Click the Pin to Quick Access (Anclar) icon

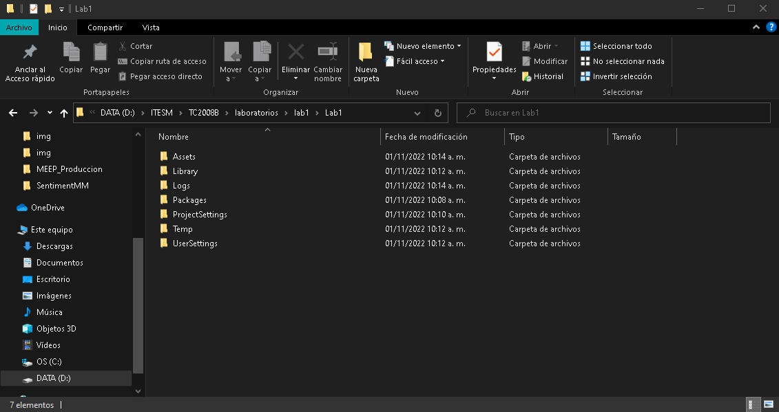point(30,52)
